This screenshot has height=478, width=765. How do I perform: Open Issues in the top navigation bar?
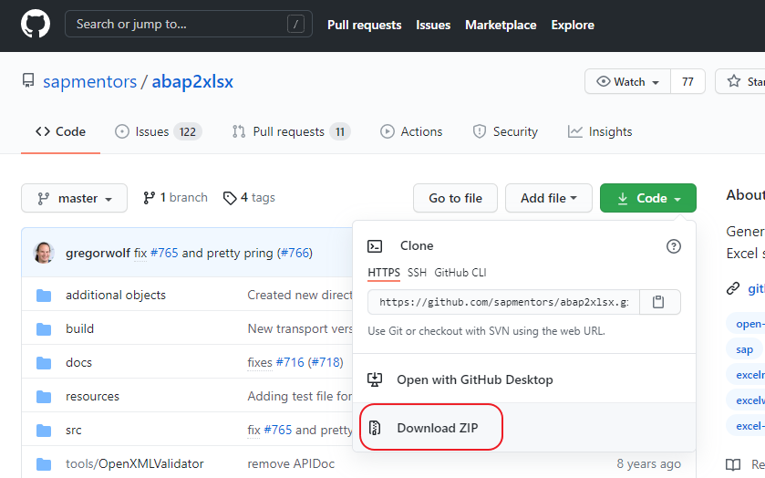(433, 25)
